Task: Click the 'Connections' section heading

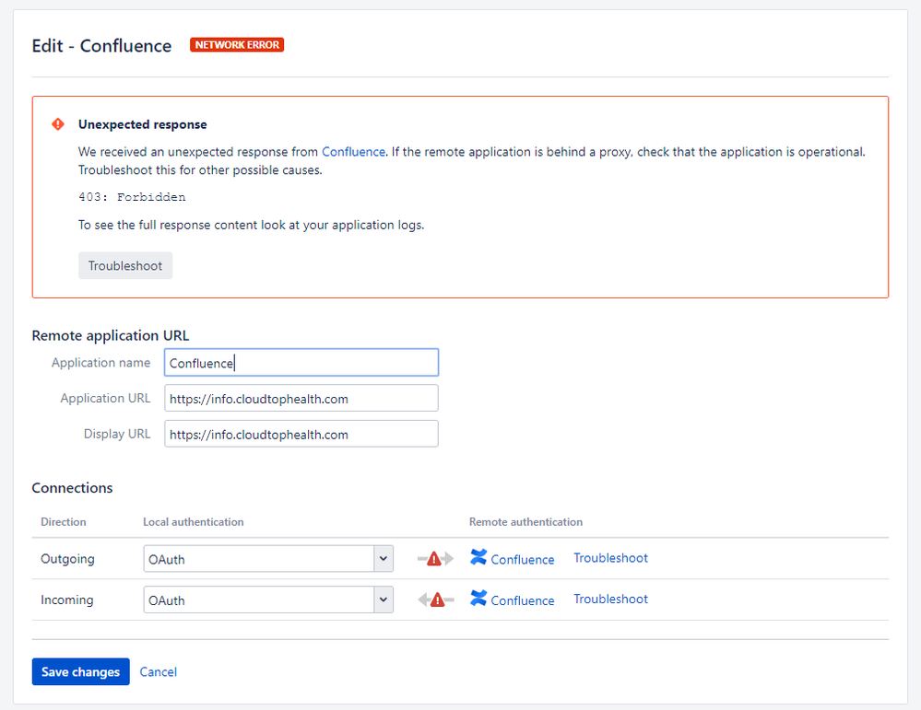Action: tap(72, 488)
